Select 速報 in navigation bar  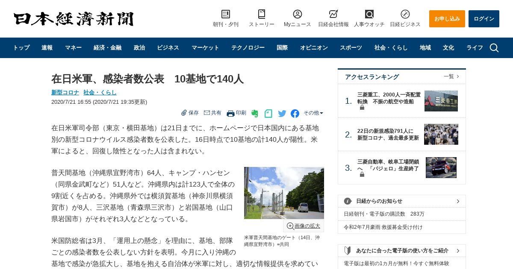point(47,48)
